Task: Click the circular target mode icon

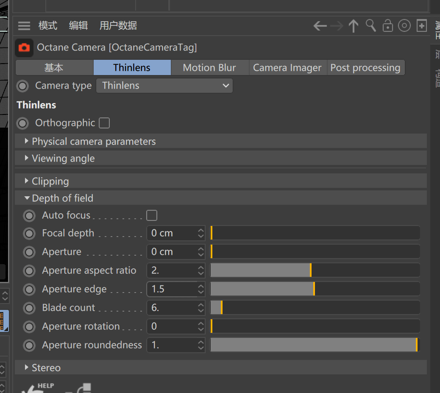Action: 404,26
